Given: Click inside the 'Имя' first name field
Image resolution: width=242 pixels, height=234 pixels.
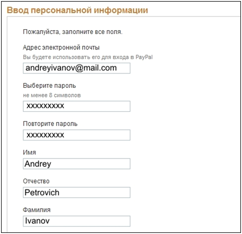Looking at the screenshot, I should coord(76,164).
